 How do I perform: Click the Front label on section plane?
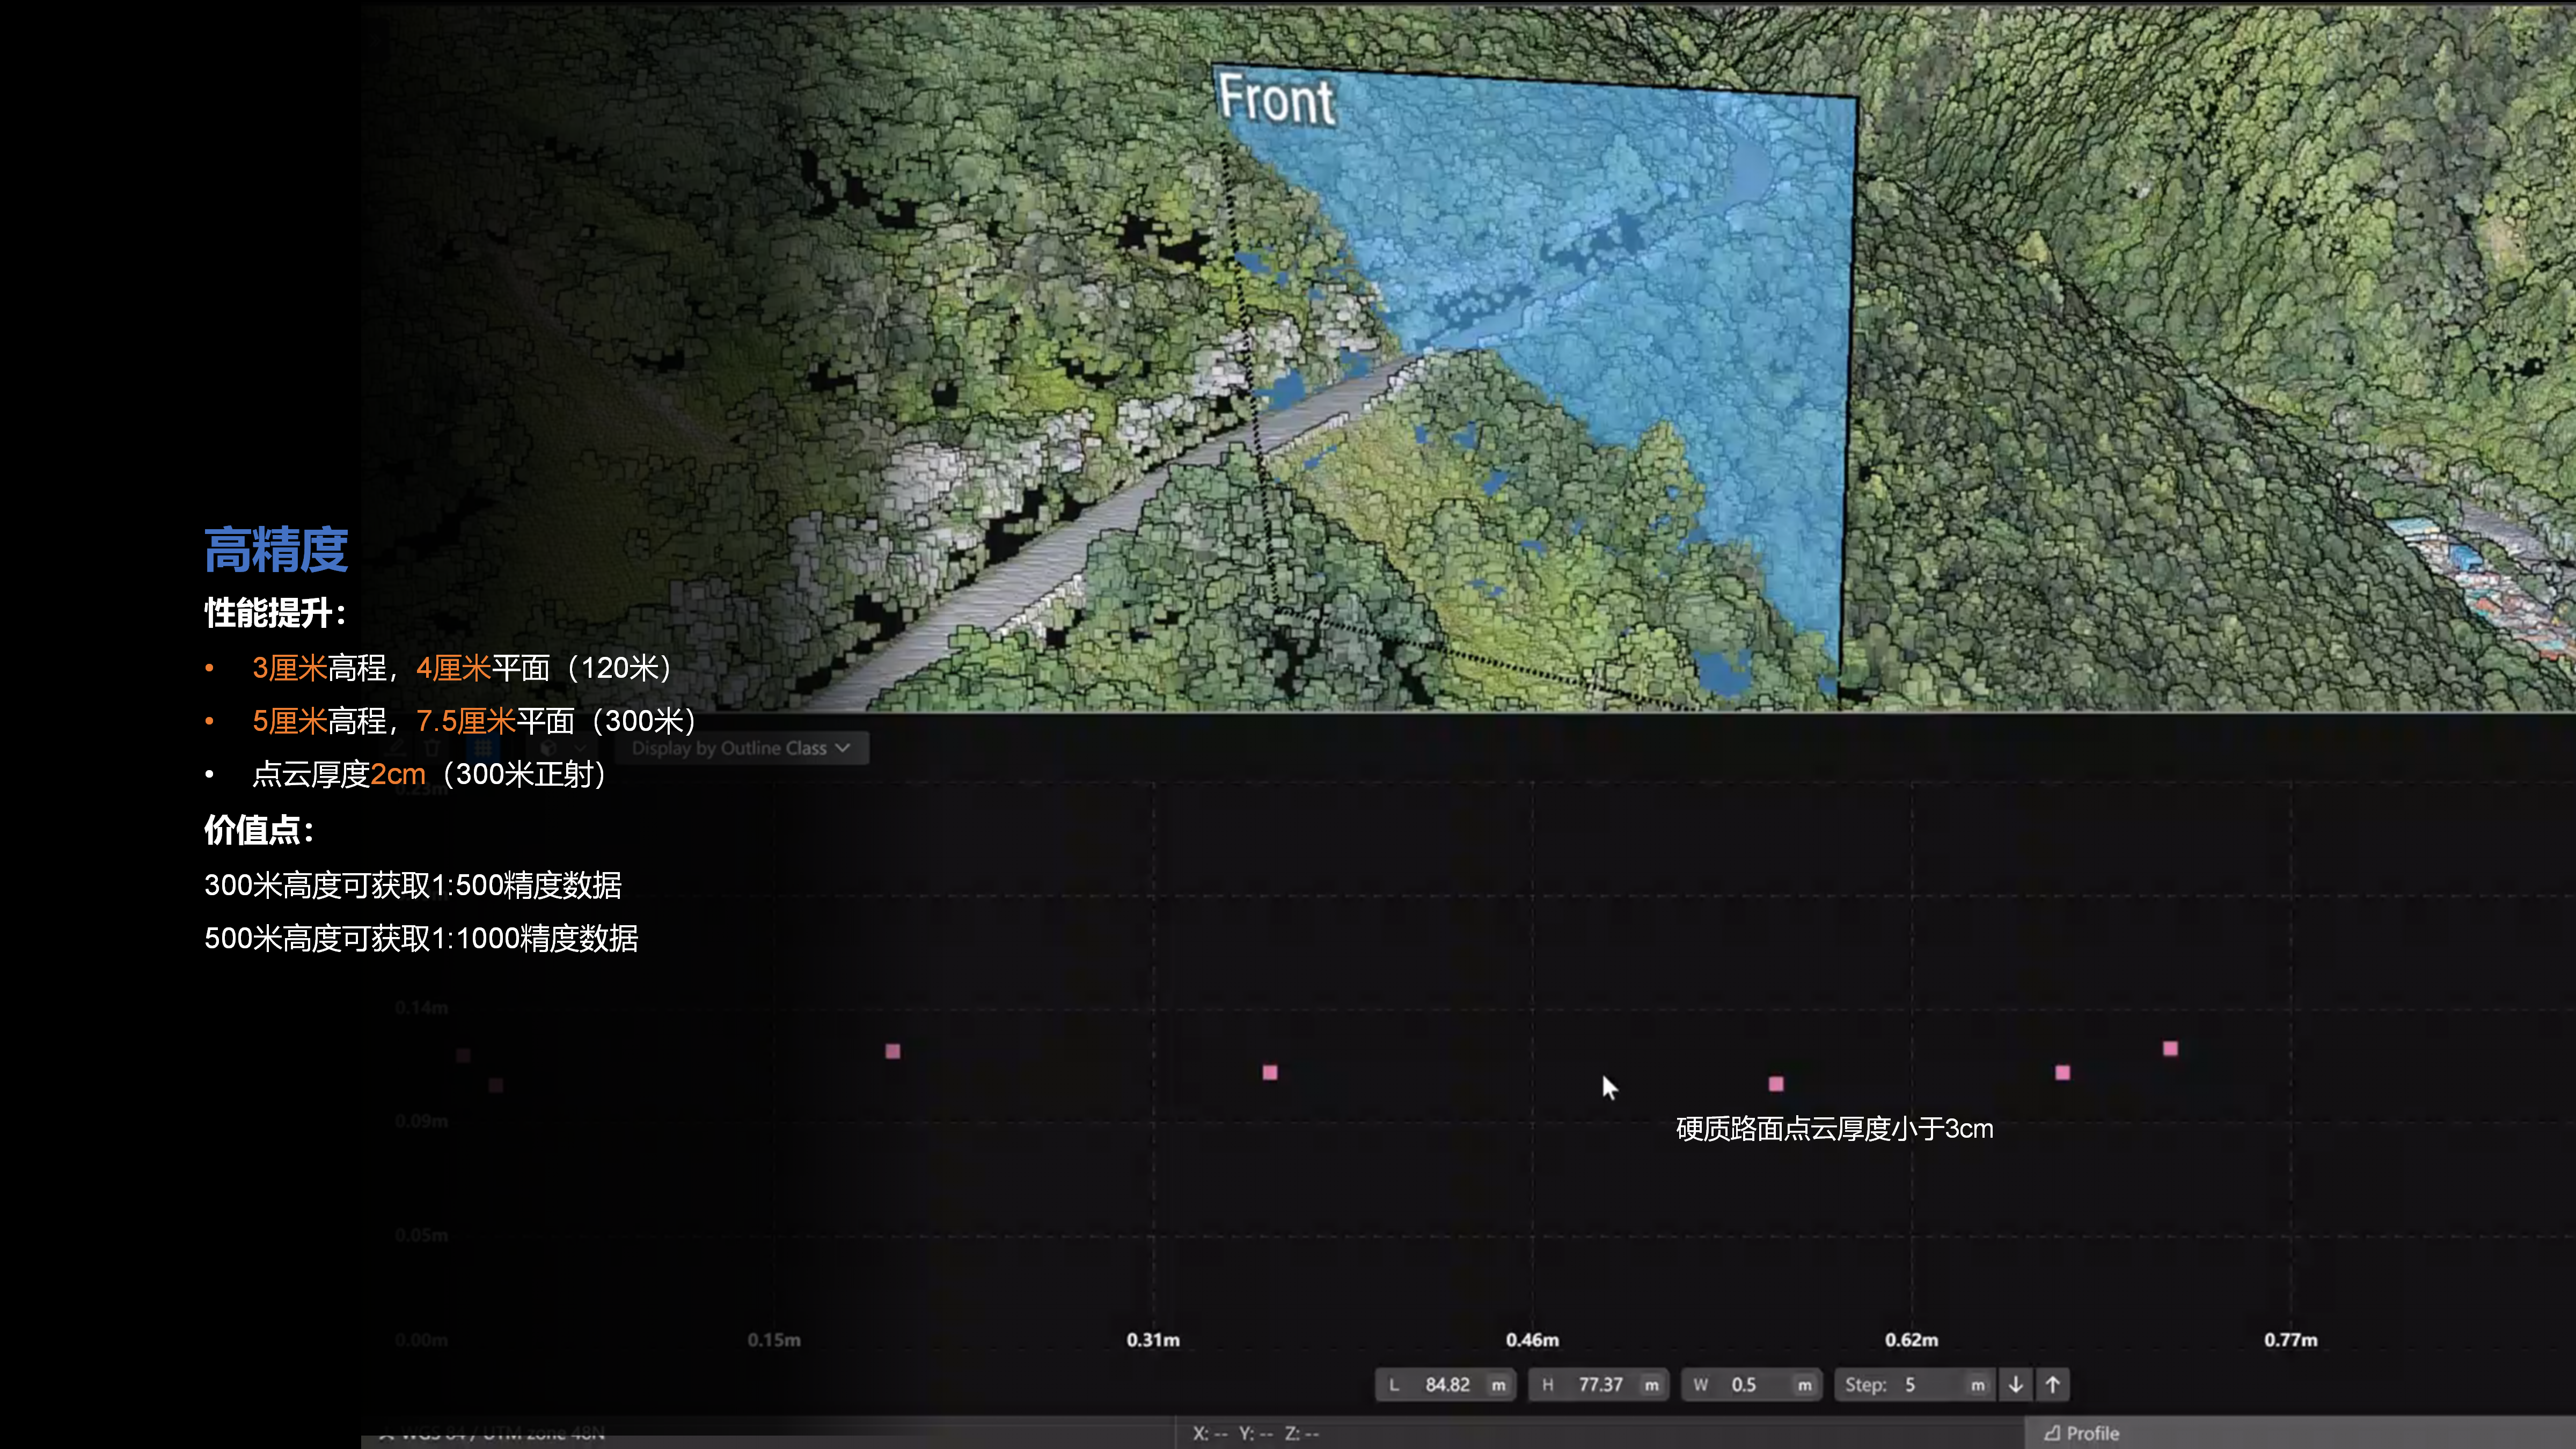[1276, 99]
